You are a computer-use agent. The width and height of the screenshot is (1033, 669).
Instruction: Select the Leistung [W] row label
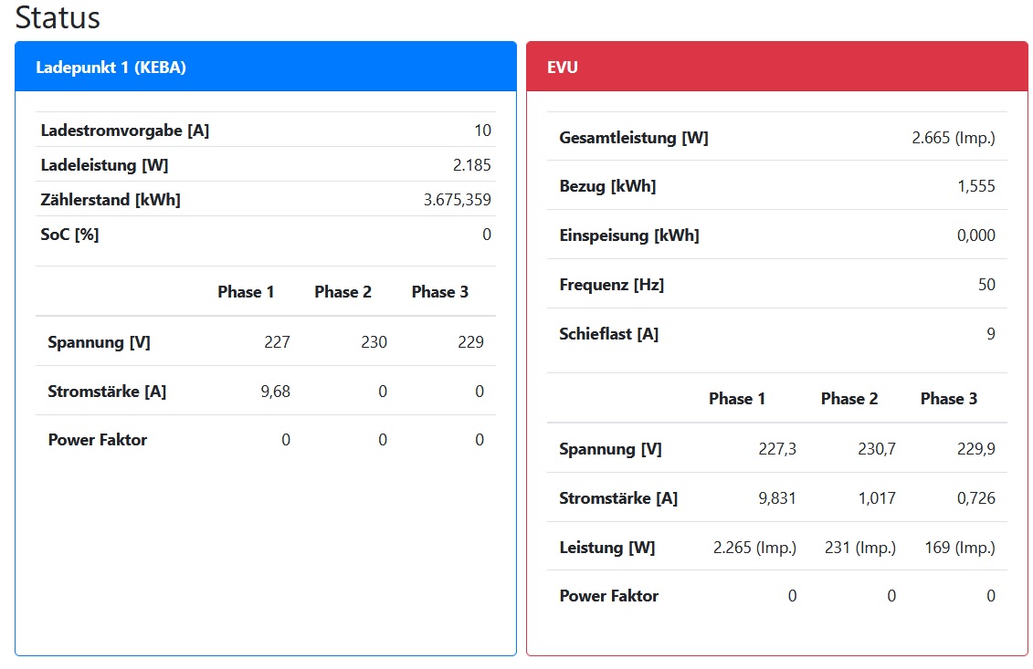pos(606,548)
